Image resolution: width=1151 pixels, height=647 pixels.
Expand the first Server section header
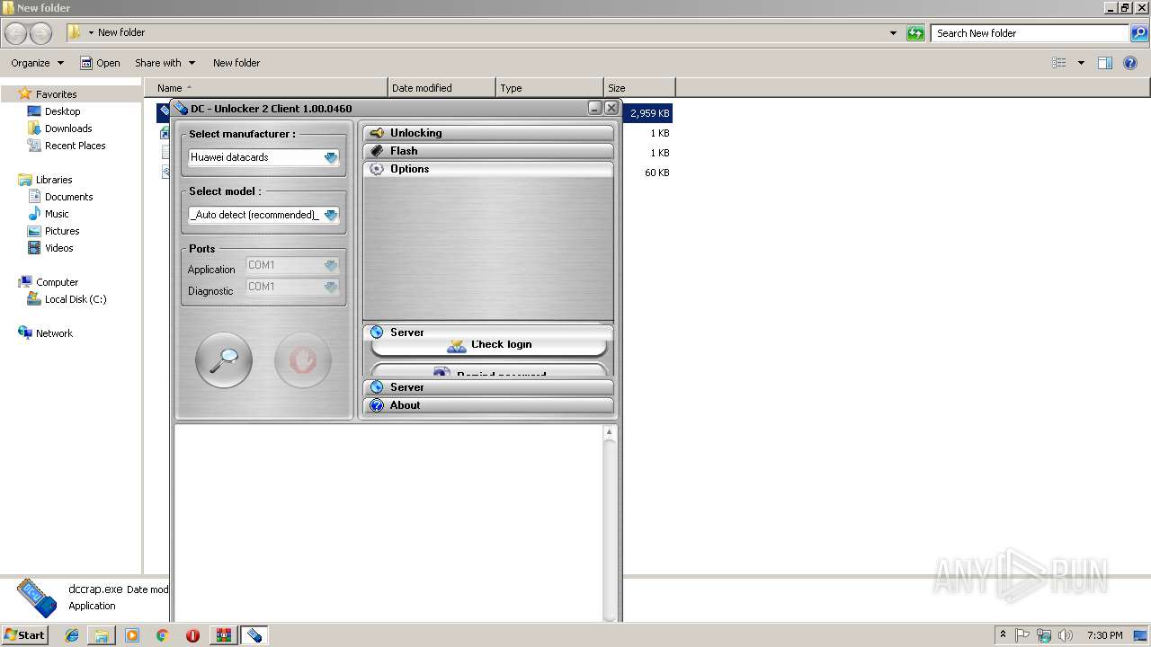pyautogui.click(x=488, y=332)
